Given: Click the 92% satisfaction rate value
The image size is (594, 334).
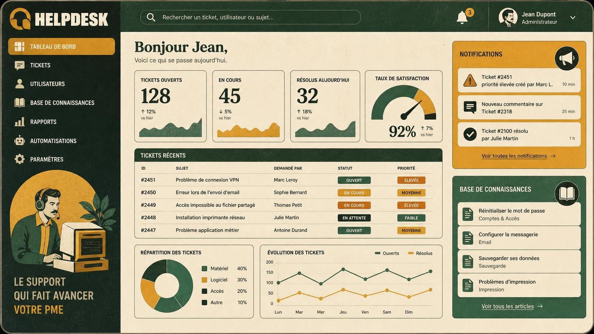Looking at the screenshot, I should coord(402,132).
